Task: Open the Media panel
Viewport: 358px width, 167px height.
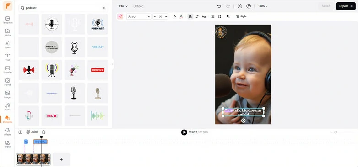Action: (x=7, y=32)
